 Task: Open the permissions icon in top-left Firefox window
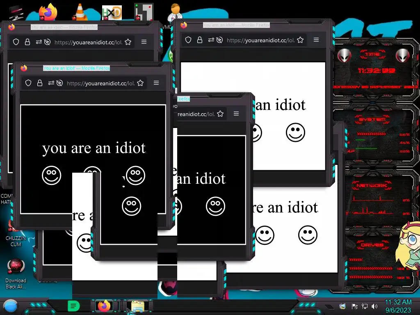[x=39, y=42]
